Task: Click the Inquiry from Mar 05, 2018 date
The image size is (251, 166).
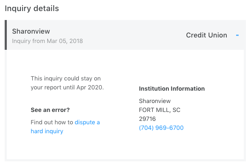Action: point(47,41)
